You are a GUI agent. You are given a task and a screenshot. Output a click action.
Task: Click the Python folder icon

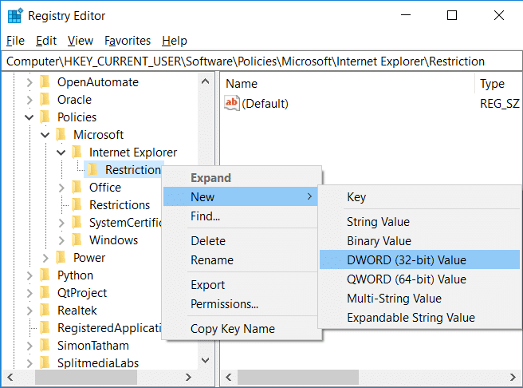point(45,275)
